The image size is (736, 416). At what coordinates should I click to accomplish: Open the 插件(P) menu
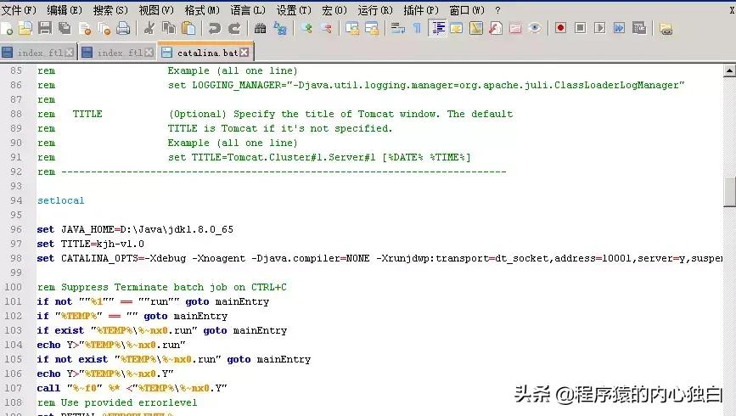(x=419, y=9)
